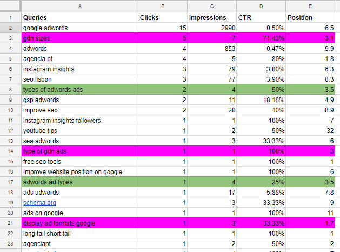Viewport: 340px width, 252px height.
Task: Click the CTR header cell
Action: [x=261, y=17]
